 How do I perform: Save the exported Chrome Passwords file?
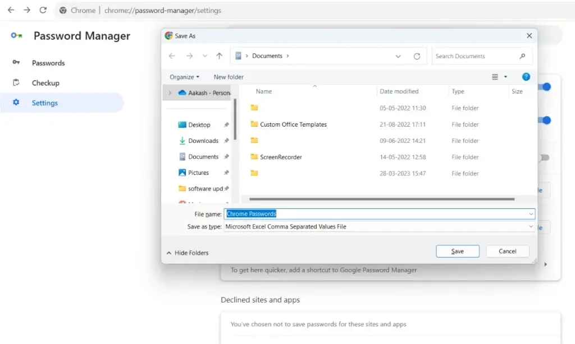pos(457,251)
